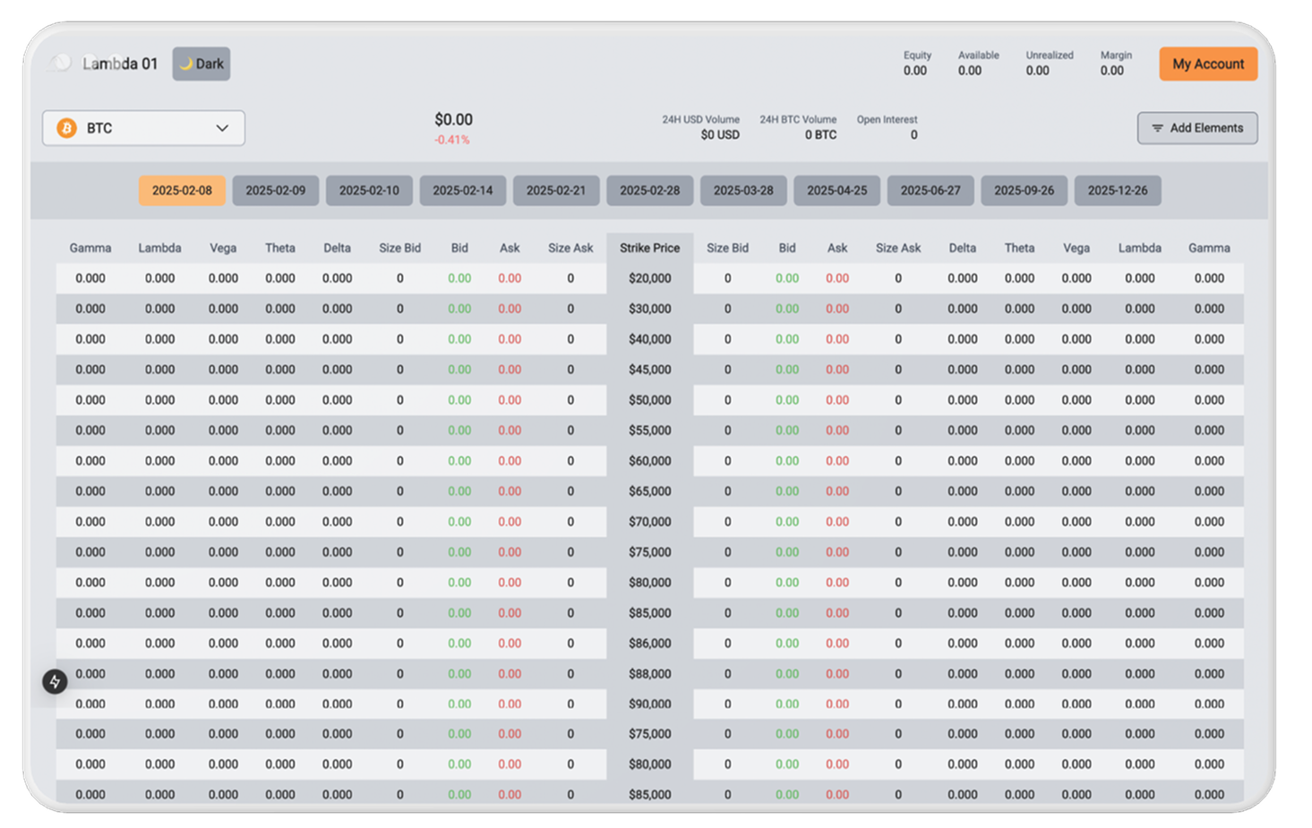
Task: Click the filter icon beside Add Elements
Action: coord(1157,128)
